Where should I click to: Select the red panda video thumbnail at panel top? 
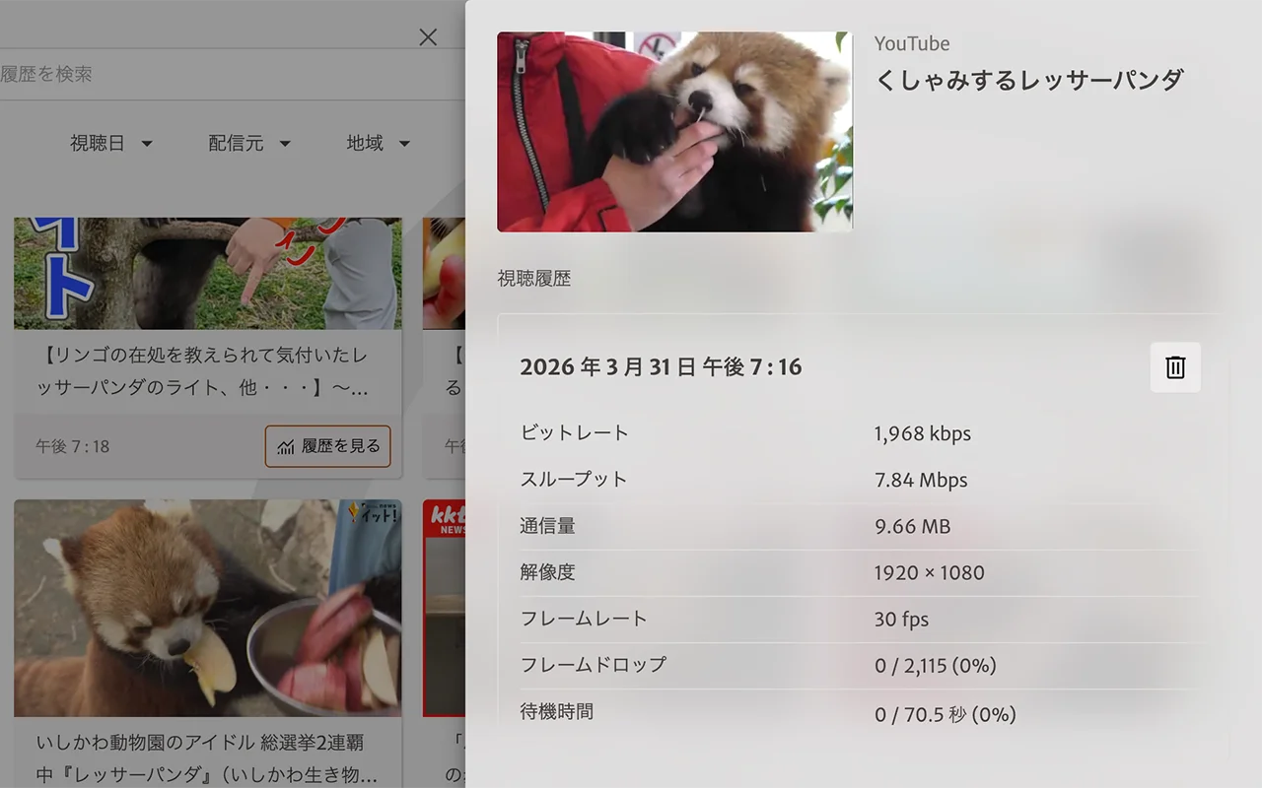pos(674,131)
